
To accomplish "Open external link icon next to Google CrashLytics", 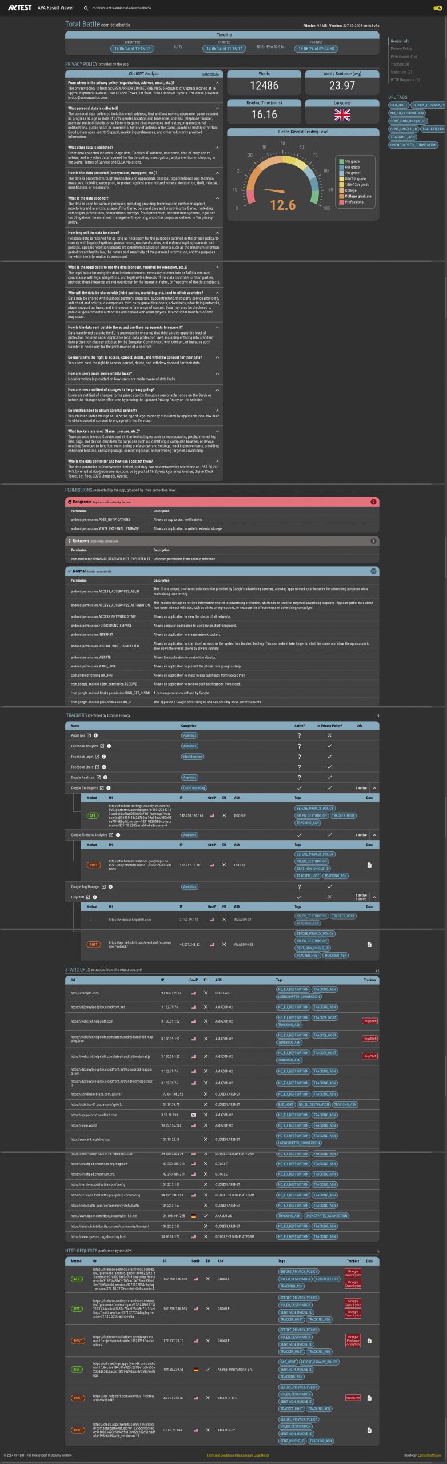I will point(102,788).
